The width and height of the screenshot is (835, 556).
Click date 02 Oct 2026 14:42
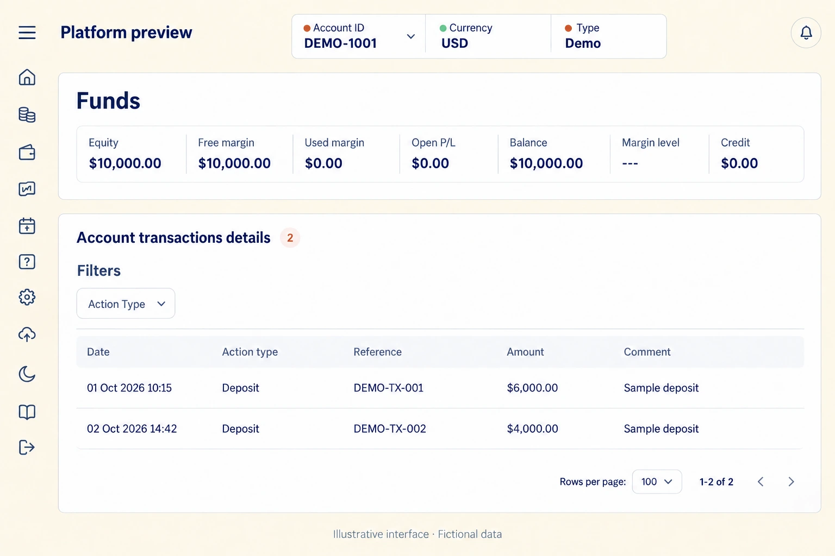132,428
